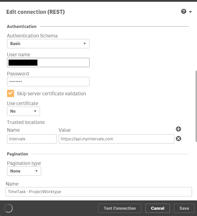Click the Skip server certificate validation label
This screenshot has height=216, width=197.
(51, 94)
